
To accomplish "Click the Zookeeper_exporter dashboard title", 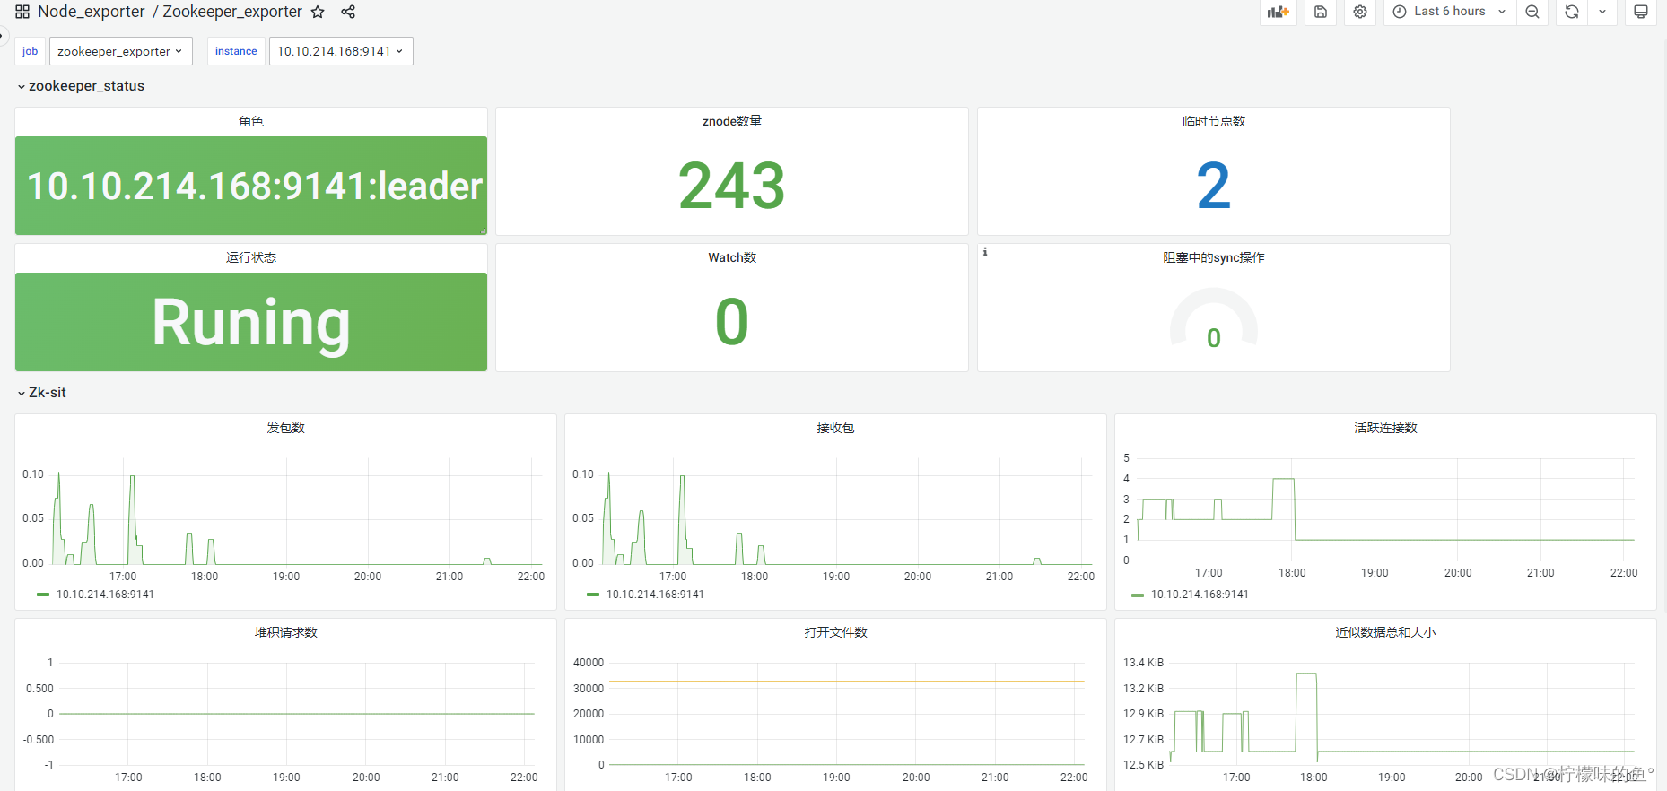I will point(232,12).
